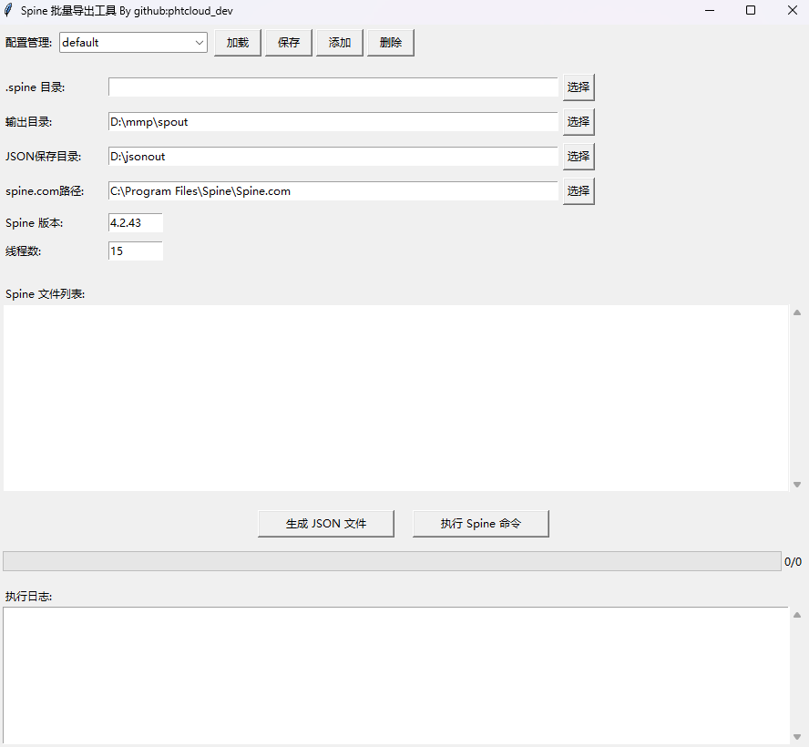Click 选择 next to .spine 目录

tap(579, 87)
